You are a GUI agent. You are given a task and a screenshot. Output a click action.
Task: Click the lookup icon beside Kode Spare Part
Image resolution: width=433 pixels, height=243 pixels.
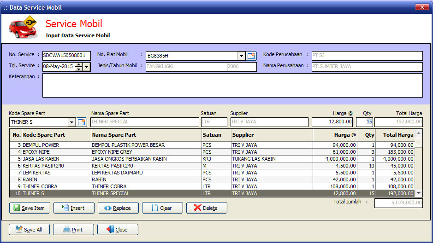[x=82, y=122]
